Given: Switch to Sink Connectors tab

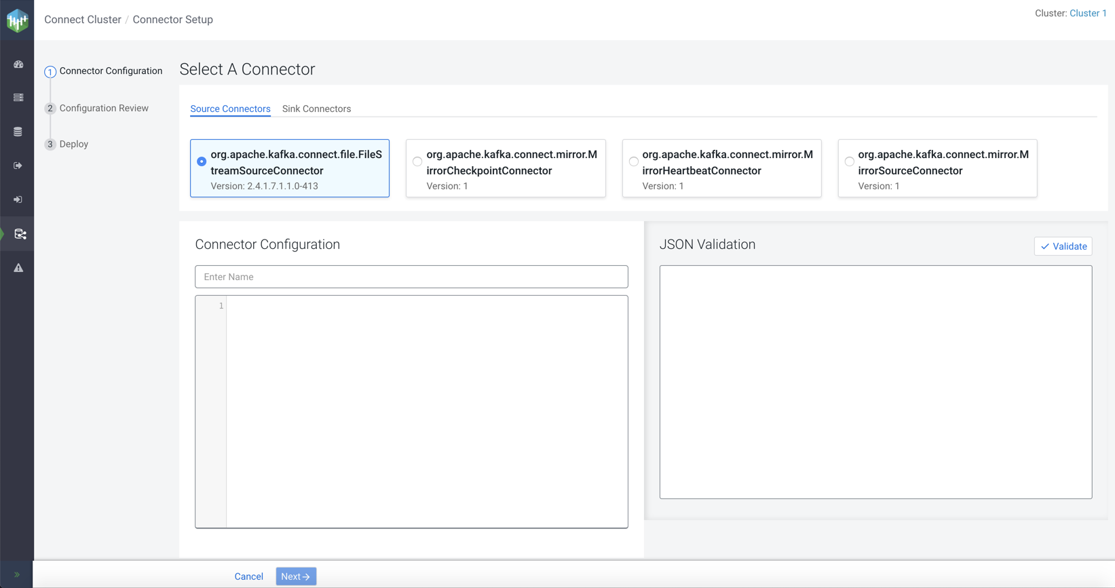Looking at the screenshot, I should [x=316, y=109].
